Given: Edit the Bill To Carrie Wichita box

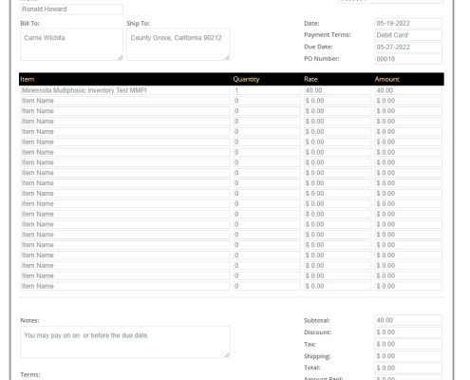Looking at the screenshot, I should tap(71, 45).
